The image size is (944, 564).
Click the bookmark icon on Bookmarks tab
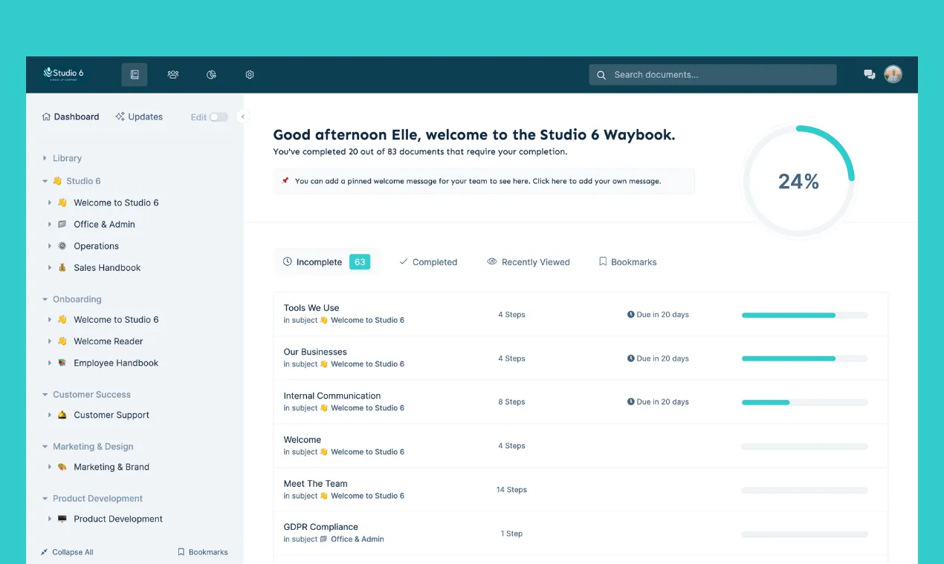click(x=603, y=262)
